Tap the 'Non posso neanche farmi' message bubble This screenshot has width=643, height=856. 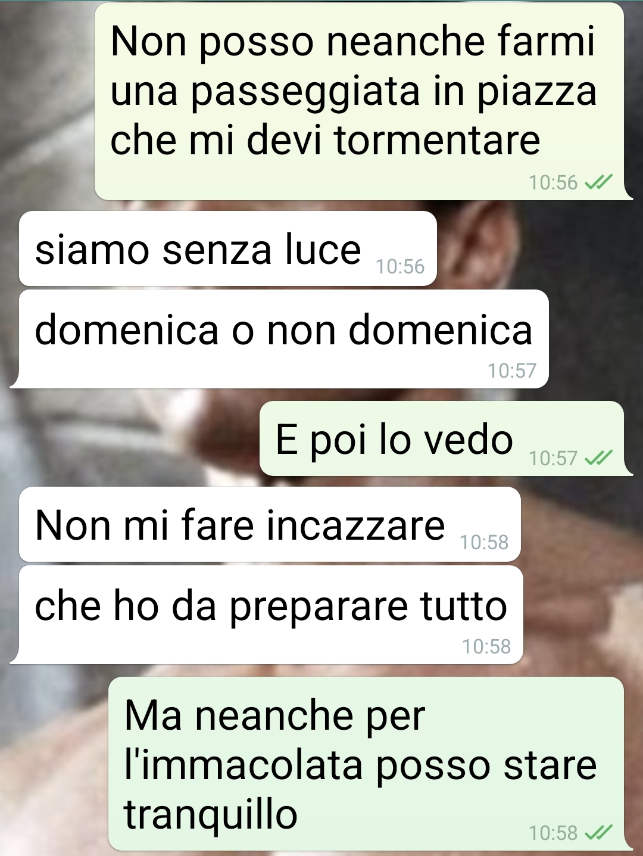[360, 101]
